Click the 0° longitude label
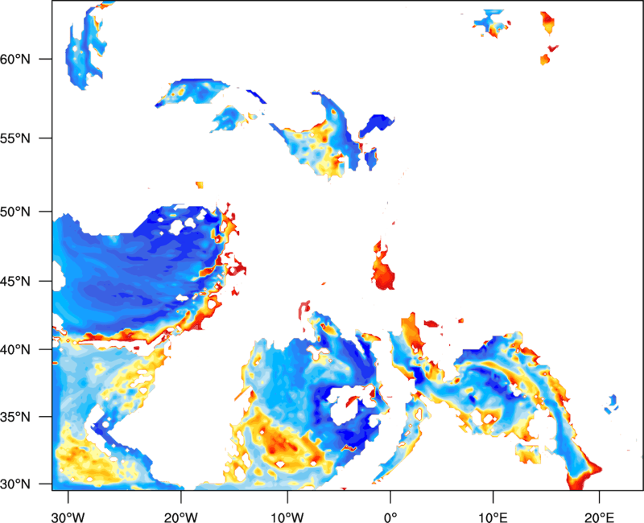Viewport: 644px width, 523px height. (390, 517)
